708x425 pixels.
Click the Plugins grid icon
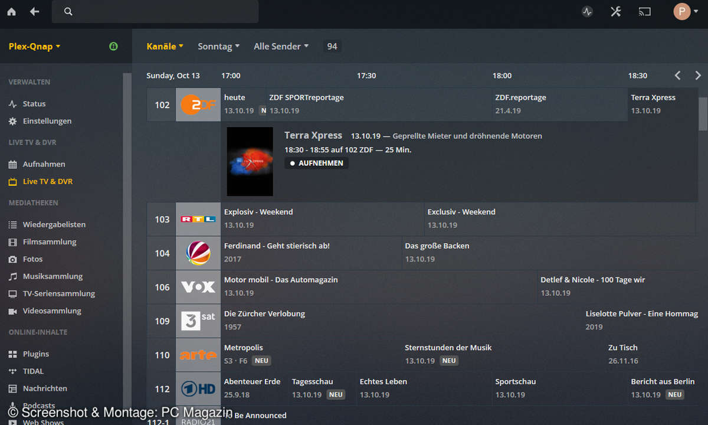(12, 354)
